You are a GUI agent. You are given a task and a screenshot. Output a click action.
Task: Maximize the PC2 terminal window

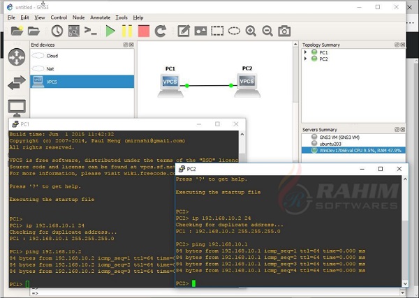click(381, 169)
